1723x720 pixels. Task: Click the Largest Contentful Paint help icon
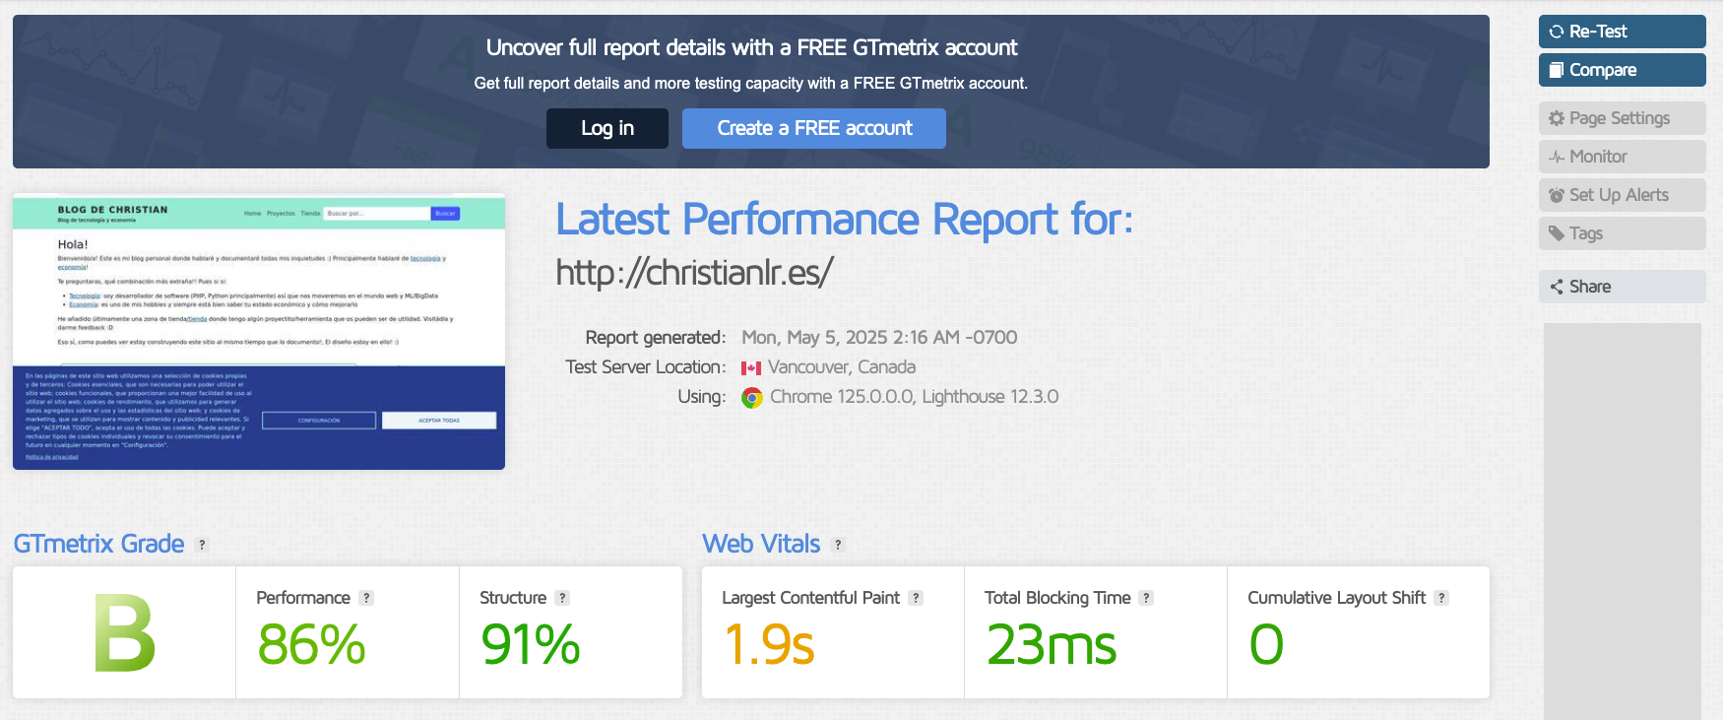(916, 598)
